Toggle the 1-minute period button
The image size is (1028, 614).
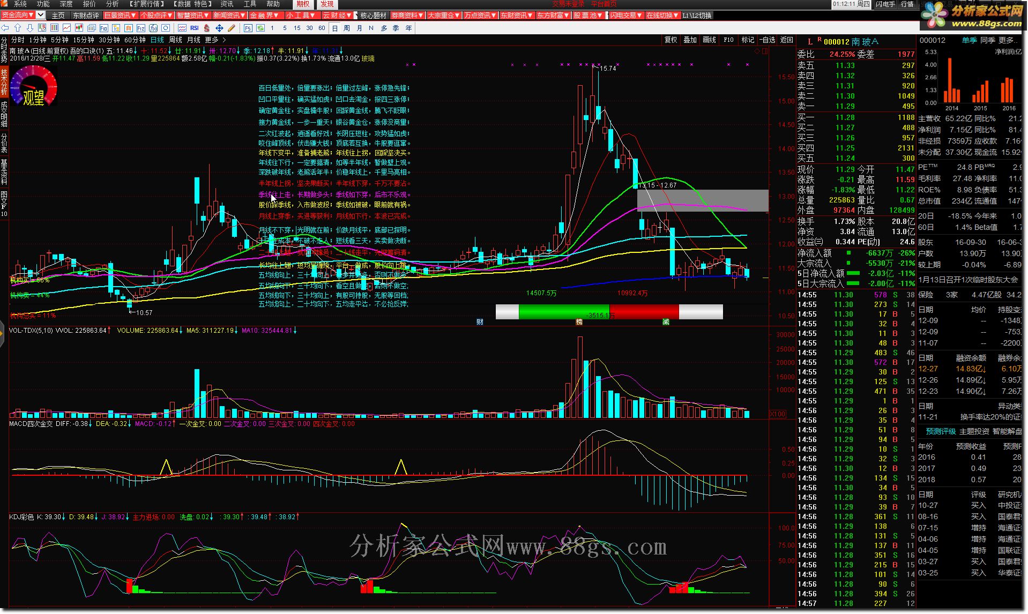click(272, 28)
